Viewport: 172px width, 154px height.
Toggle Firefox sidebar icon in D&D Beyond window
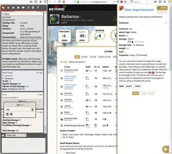[x=160, y=2]
